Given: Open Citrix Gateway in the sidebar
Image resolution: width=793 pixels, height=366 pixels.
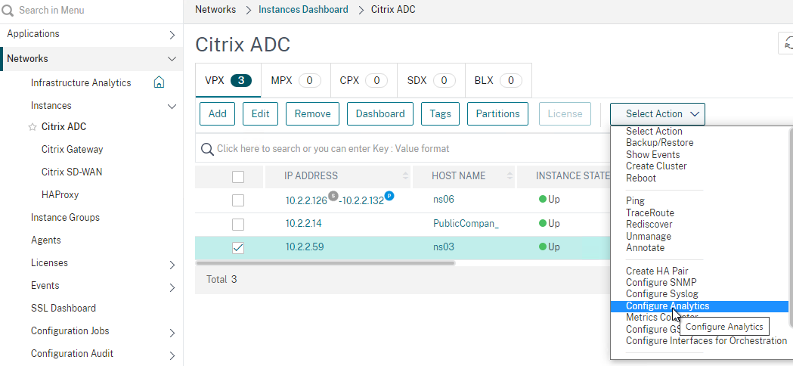Looking at the screenshot, I should click(73, 149).
